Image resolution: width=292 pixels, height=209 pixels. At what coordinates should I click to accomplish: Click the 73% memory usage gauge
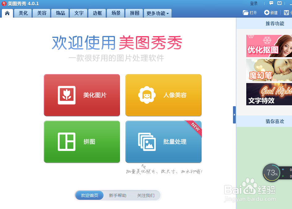pyautogui.click(x=272, y=173)
